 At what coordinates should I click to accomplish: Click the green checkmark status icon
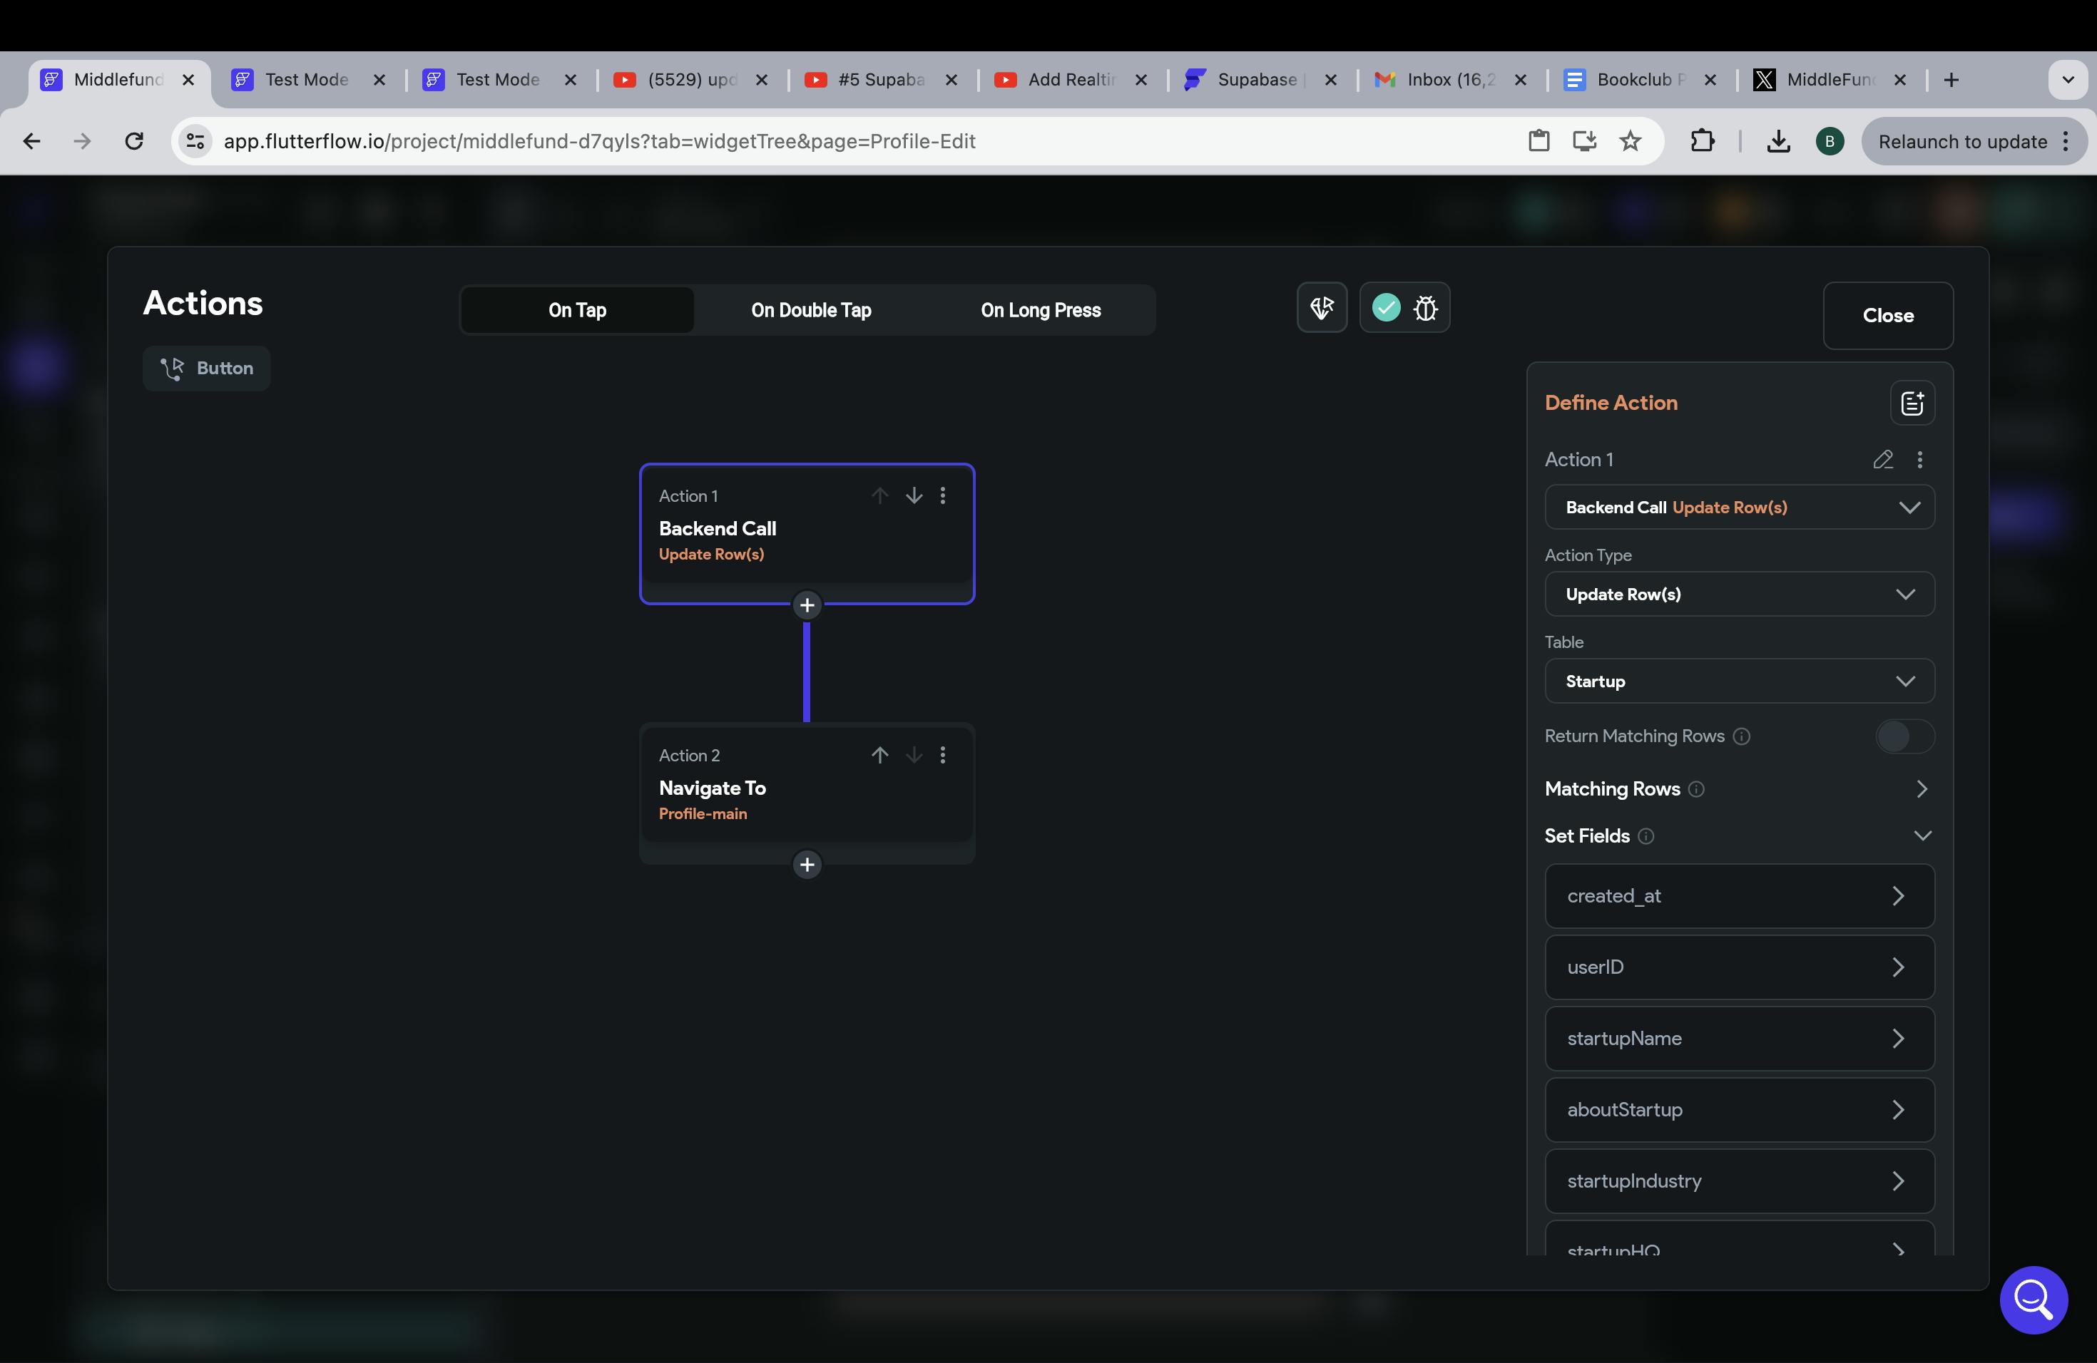(1386, 307)
